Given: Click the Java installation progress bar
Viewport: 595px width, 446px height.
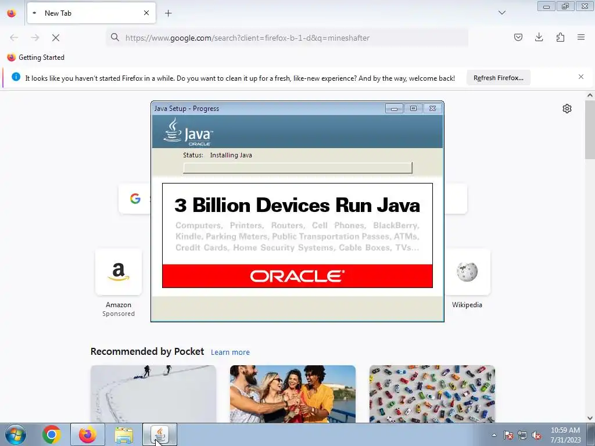Looking at the screenshot, I should pos(297,168).
